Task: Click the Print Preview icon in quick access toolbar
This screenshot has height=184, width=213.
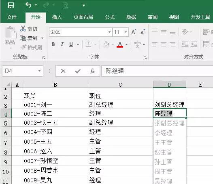Action: tap(65, 5)
